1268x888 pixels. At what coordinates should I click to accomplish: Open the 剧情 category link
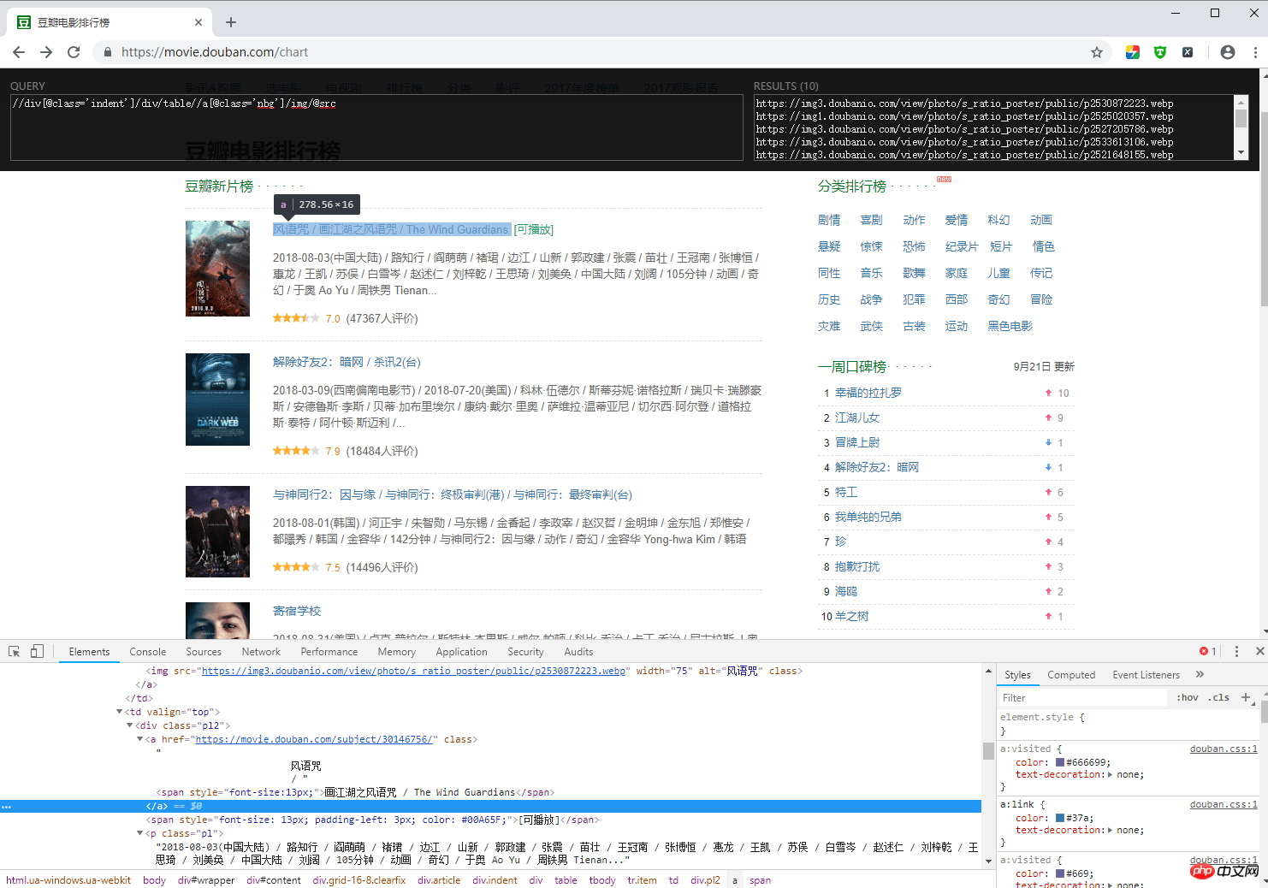pyautogui.click(x=829, y=220)
